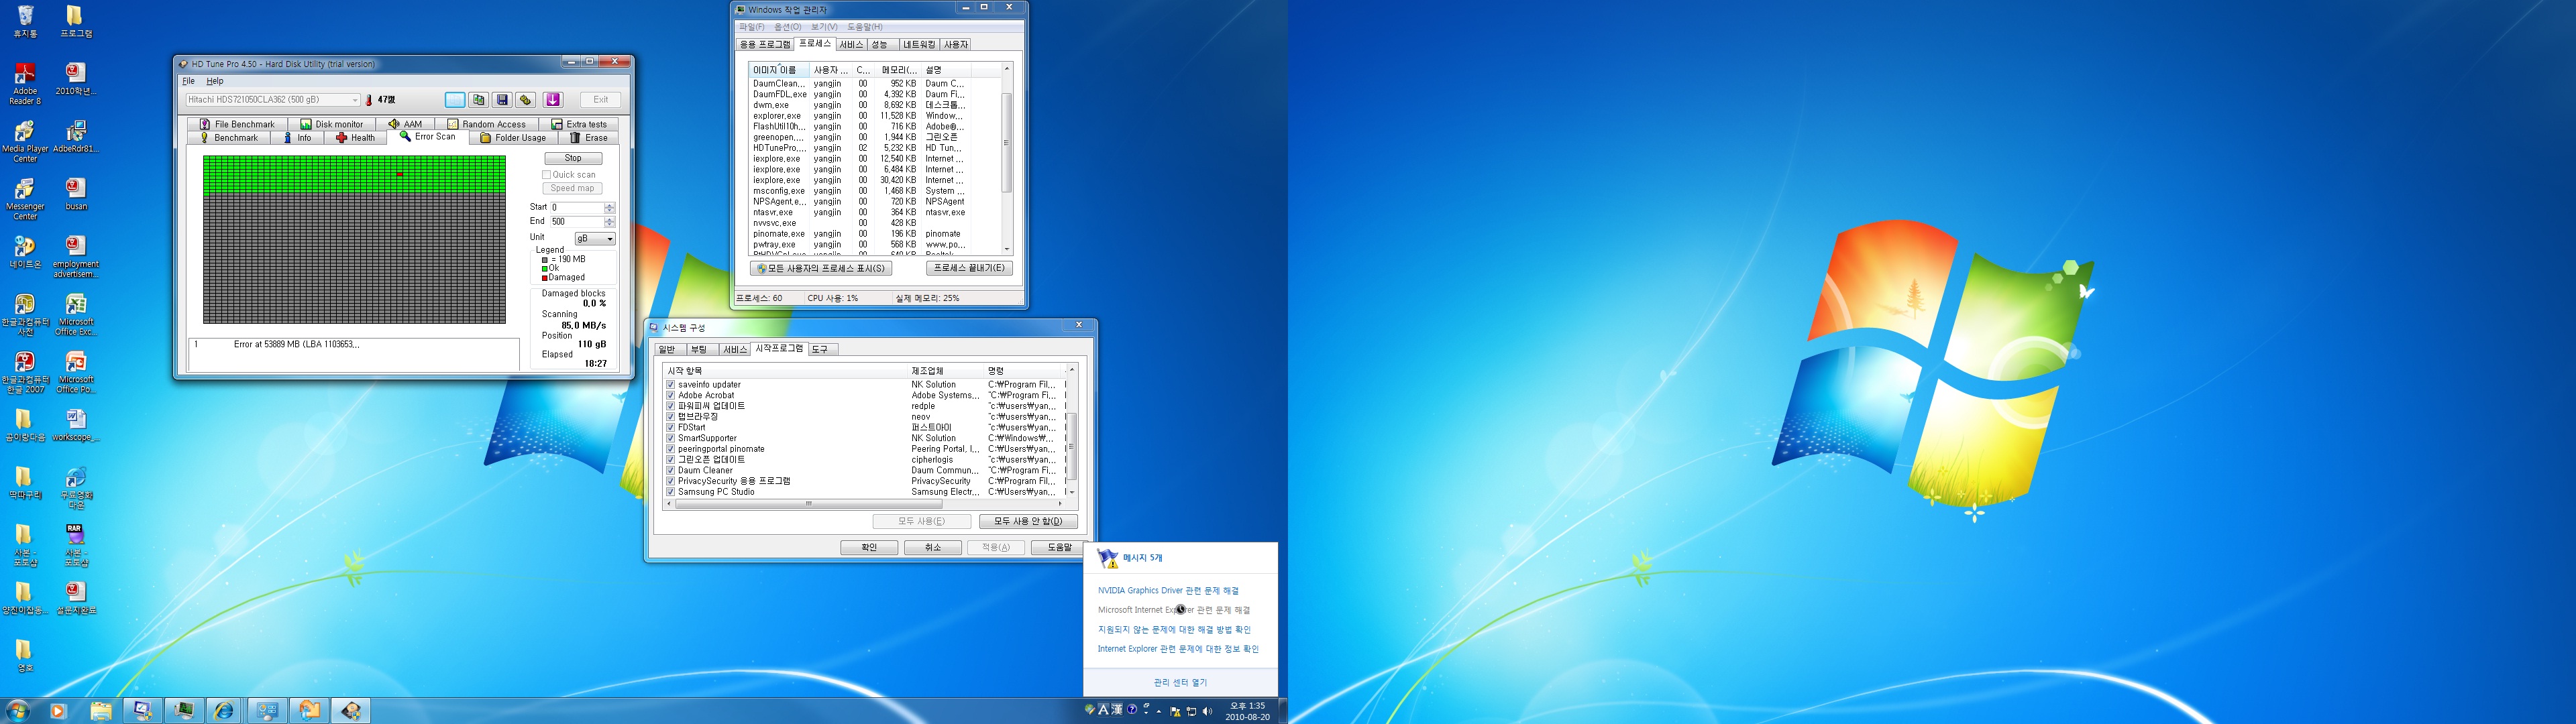Toggle the Quick scan checkbox in HD Tune
Screen dimensions: 2576x724
point(547,175)
